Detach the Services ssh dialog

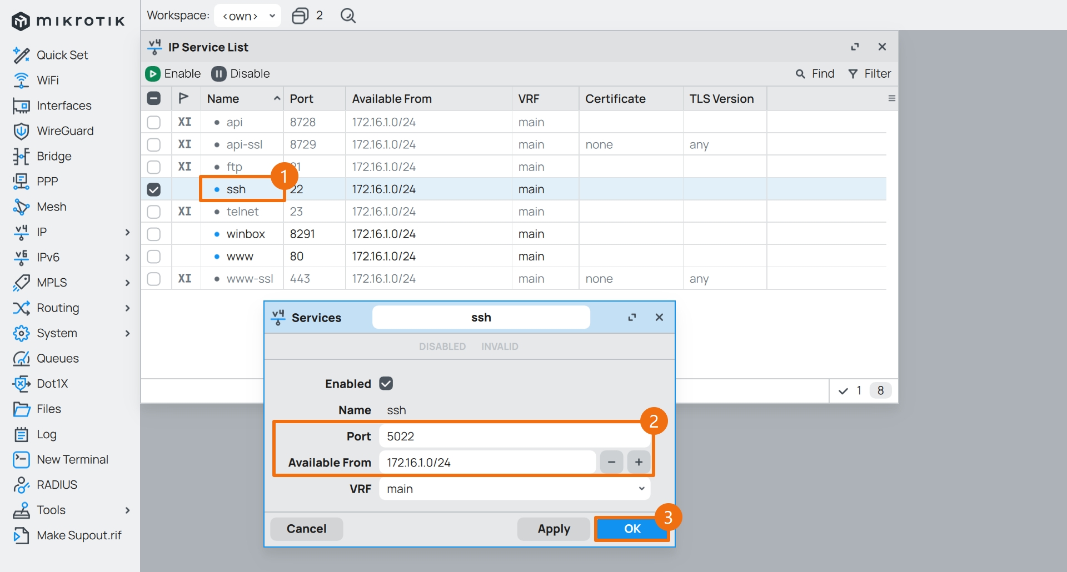632,317
